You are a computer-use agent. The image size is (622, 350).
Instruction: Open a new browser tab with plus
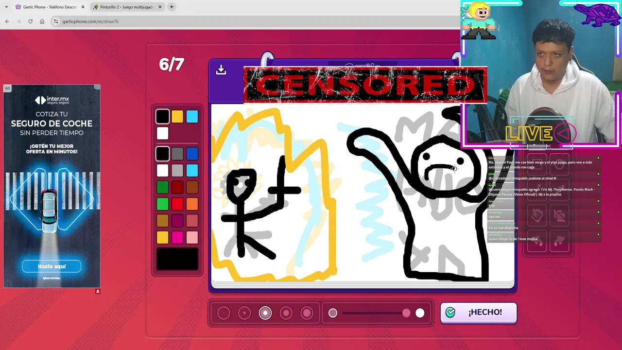(x=172, y=7)
